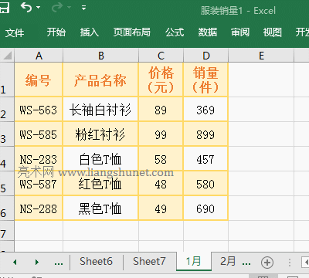Image resolution: width=309 pixels, height=278 pixels.
Task: Switch to the 开始 ribbon tab
Action: click(56, 32)
